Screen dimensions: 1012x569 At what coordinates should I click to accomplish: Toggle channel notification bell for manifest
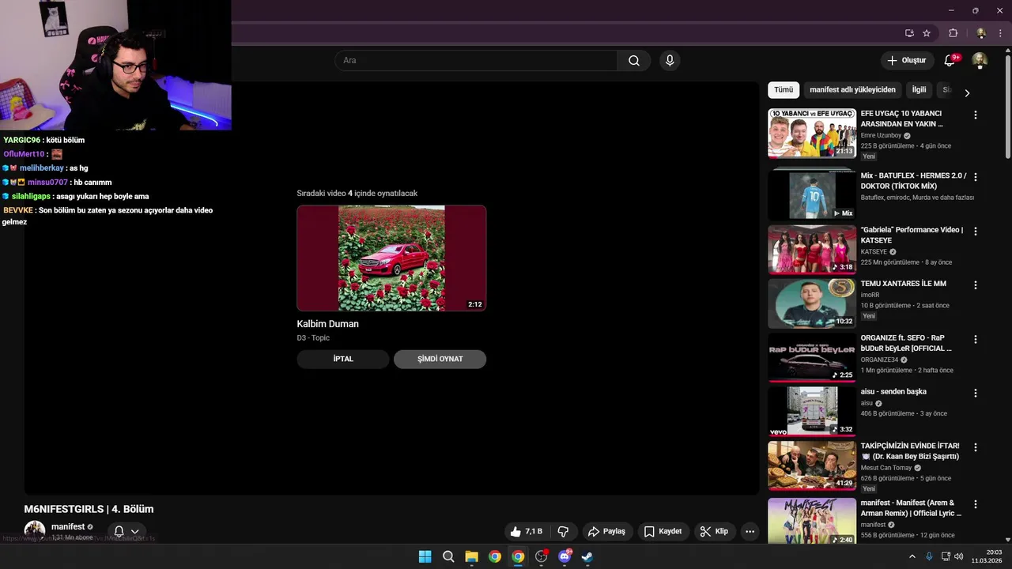(119, 532)
